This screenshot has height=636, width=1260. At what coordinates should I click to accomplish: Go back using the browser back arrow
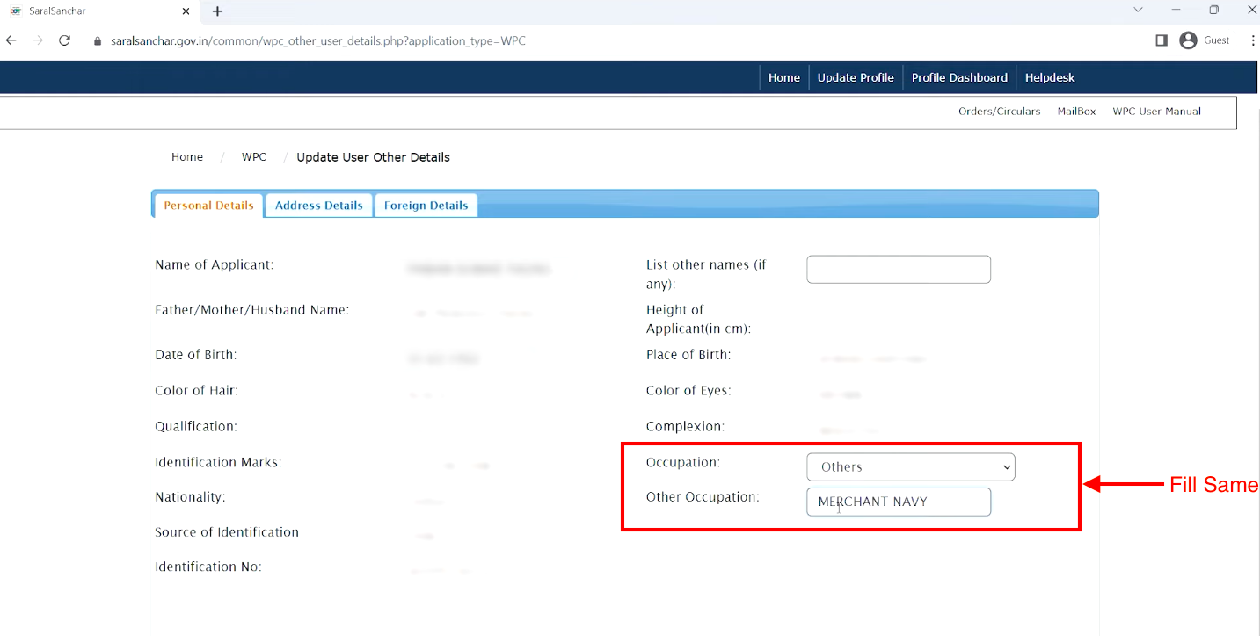point(11,40)
